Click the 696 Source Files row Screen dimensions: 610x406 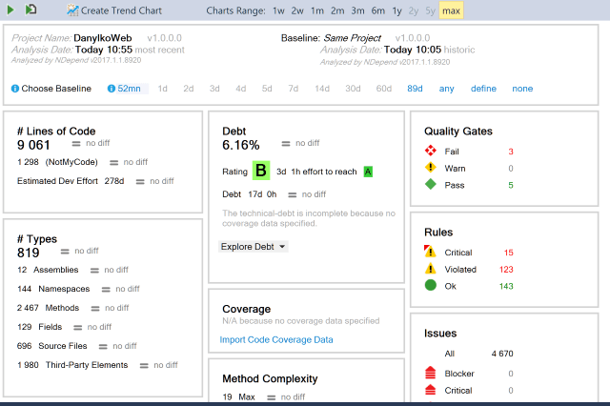tap(76, 346)
